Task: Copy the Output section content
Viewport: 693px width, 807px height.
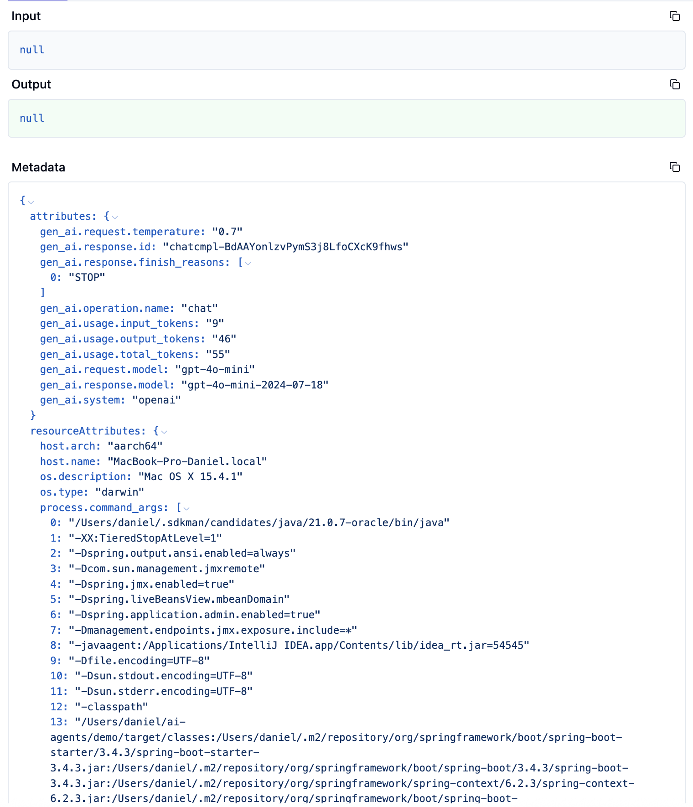Action: [675, 84]
